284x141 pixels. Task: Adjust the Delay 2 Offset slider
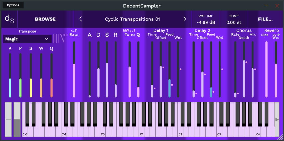point(202,69)
